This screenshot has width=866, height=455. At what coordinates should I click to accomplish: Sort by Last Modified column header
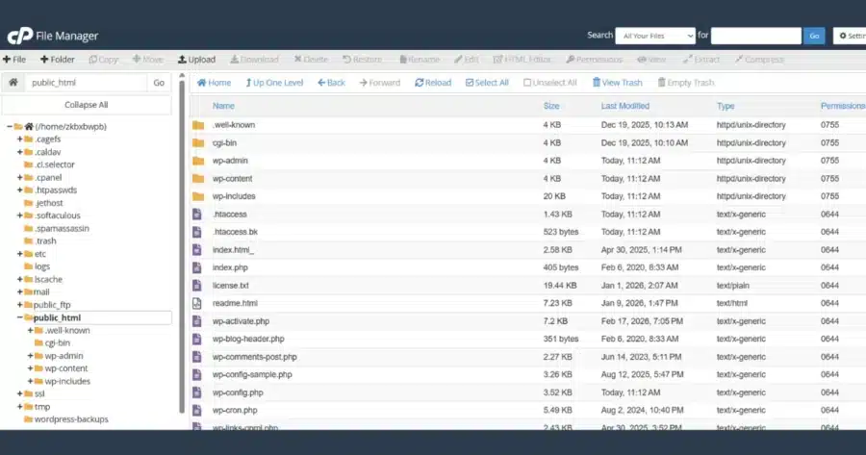point(625,106)
